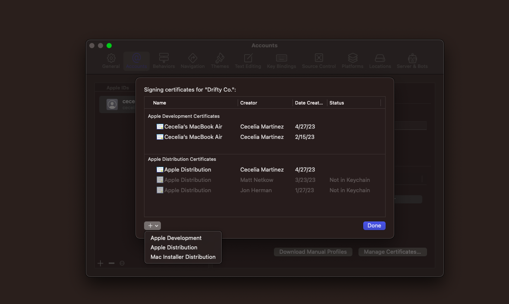Click the 1/27/23 date cell
This screenshot has height=304, width=509.
point(304,190)
